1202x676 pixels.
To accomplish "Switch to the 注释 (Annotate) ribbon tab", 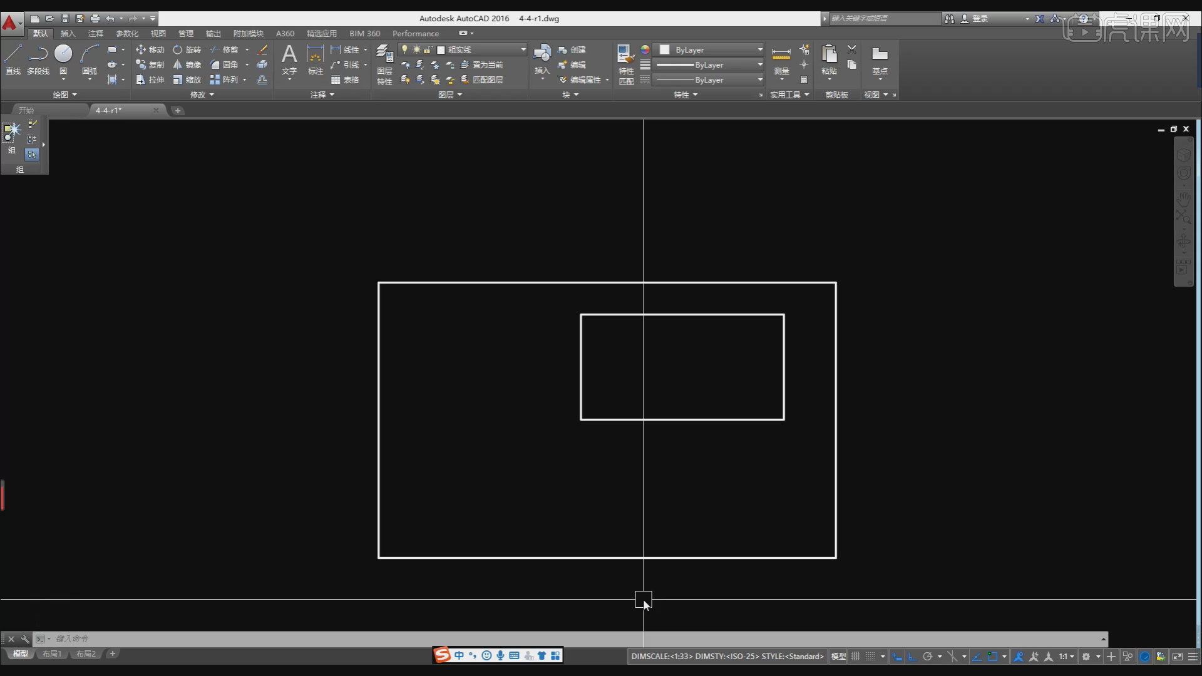I will point(96,33).
